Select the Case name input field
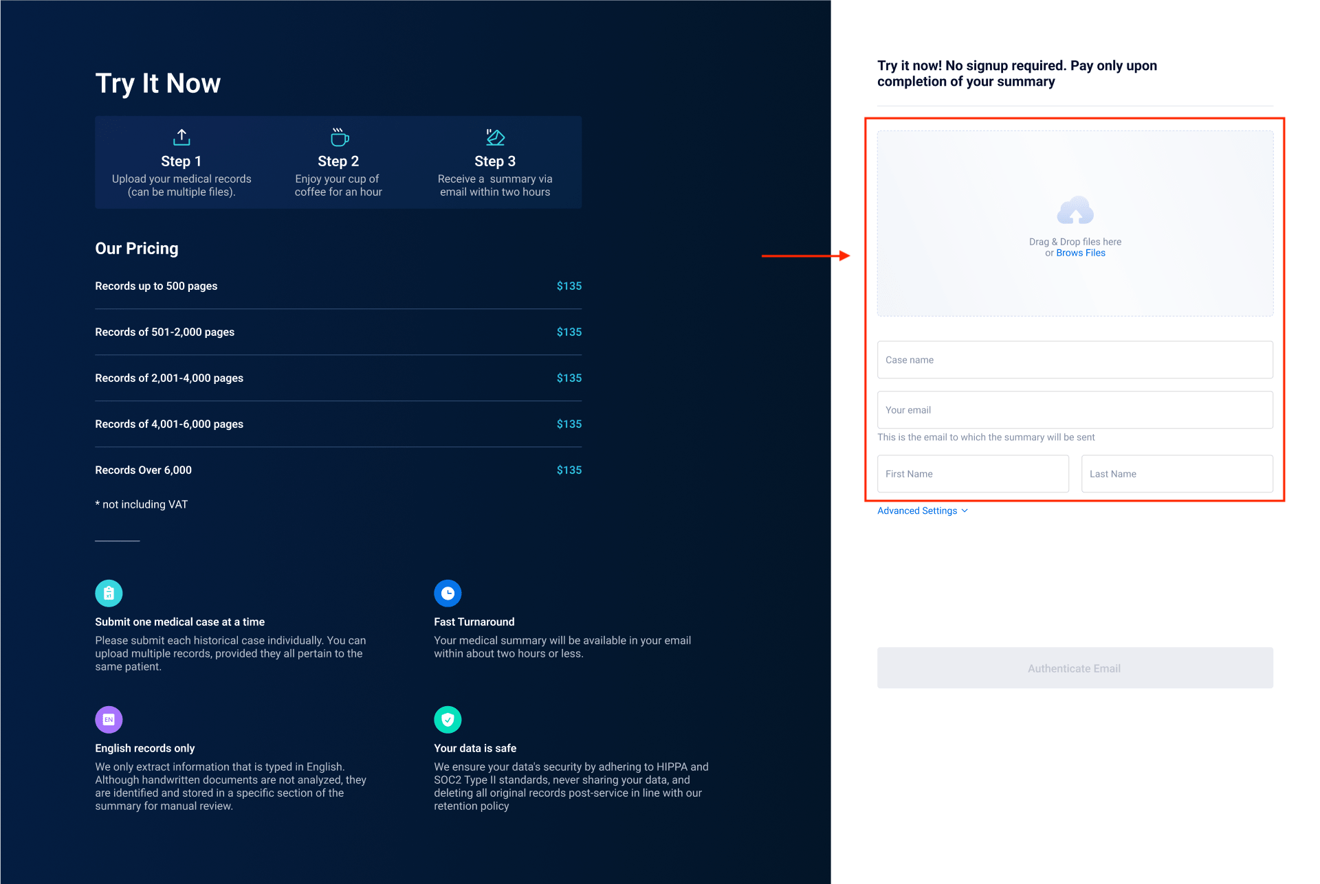 tap(1074, 359)
